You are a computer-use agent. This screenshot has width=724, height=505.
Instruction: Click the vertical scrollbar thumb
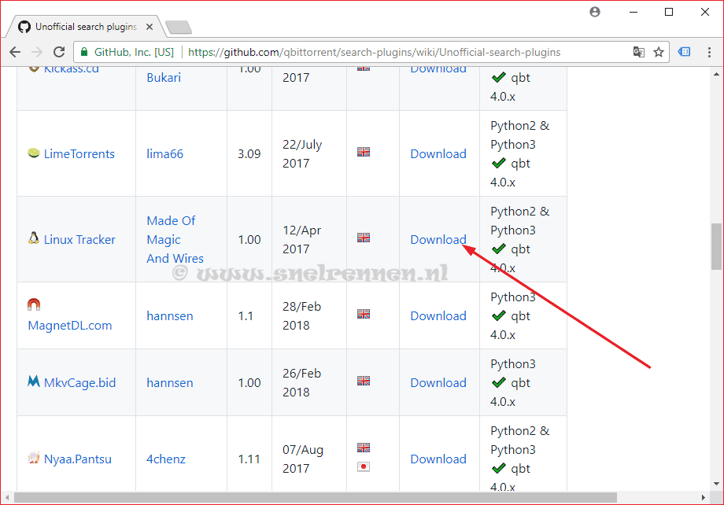click(x=716, y=246)
